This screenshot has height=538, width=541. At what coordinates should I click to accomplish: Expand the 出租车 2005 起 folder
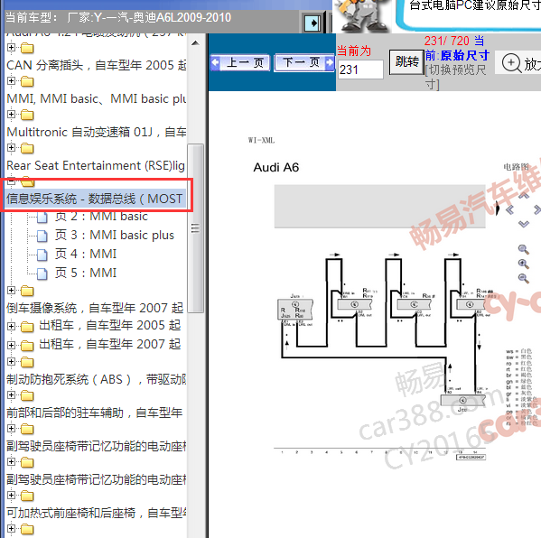tap(11, 326)
